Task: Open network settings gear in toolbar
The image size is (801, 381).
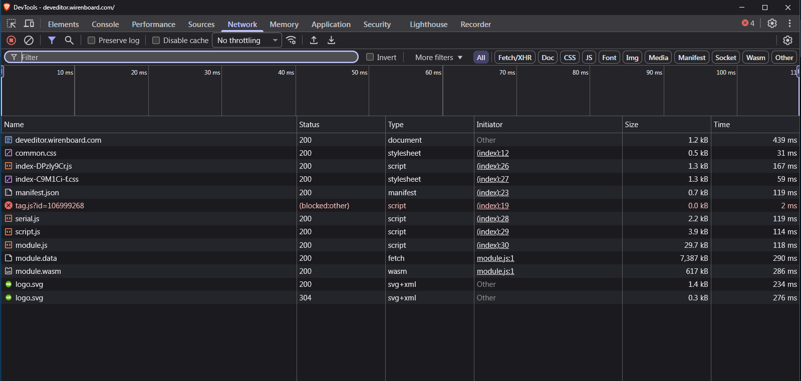Action: coord(787,40)
